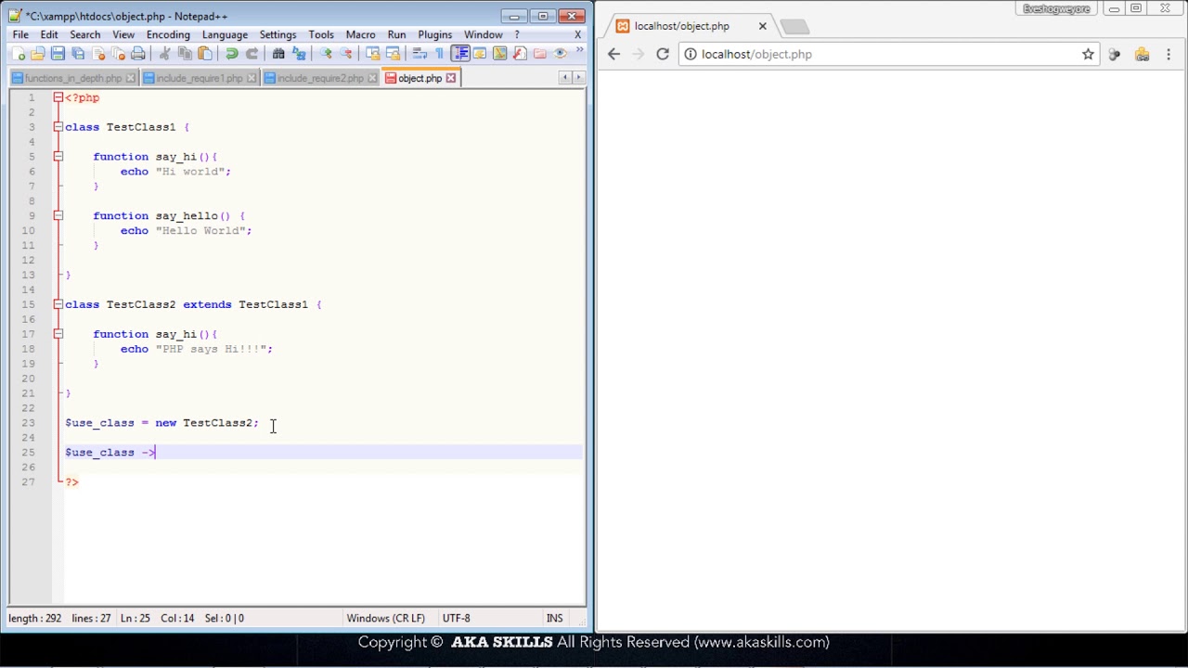Click the Eveshogweyore profile button

click(x=1056, y=8)
